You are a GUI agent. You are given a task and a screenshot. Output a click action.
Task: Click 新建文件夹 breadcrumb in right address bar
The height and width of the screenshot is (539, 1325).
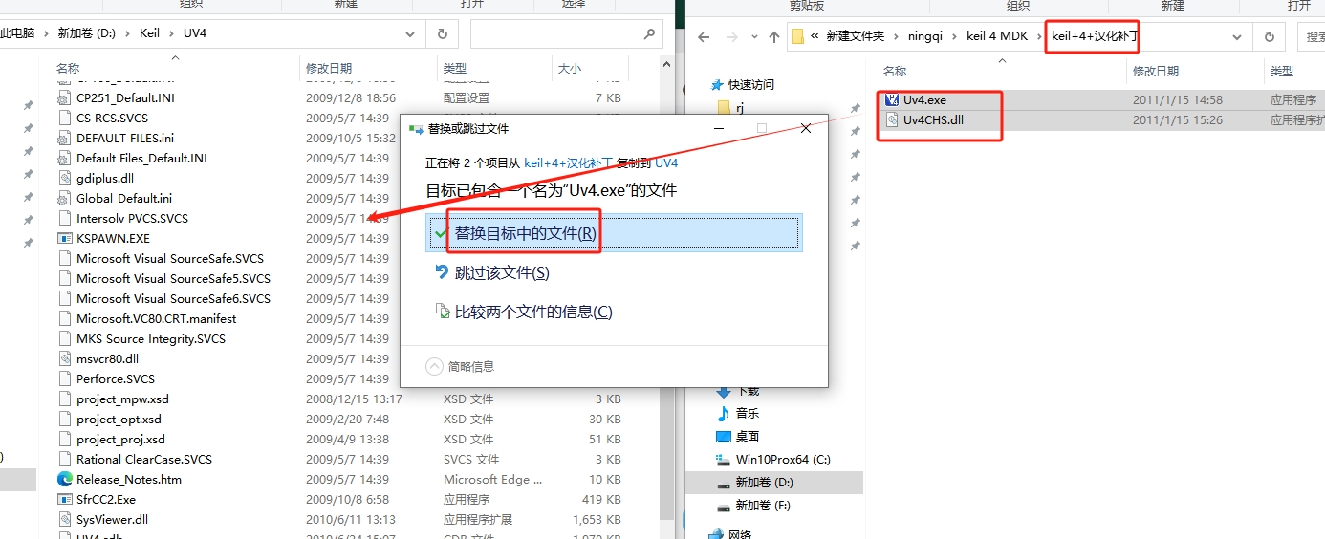point(856,36)
